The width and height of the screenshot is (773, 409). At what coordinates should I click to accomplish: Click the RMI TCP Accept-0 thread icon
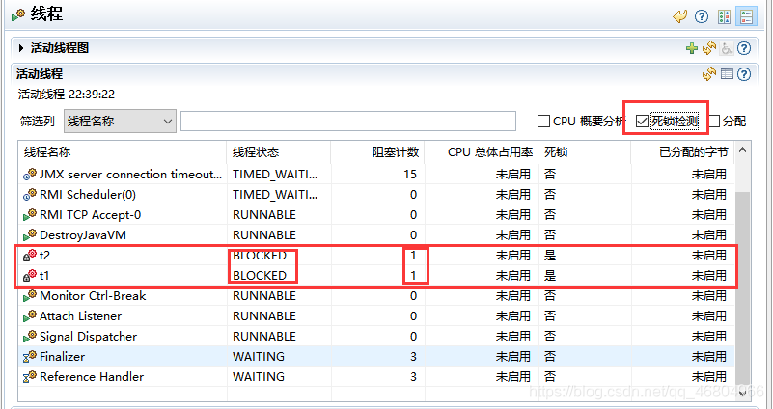click(30, 215)
